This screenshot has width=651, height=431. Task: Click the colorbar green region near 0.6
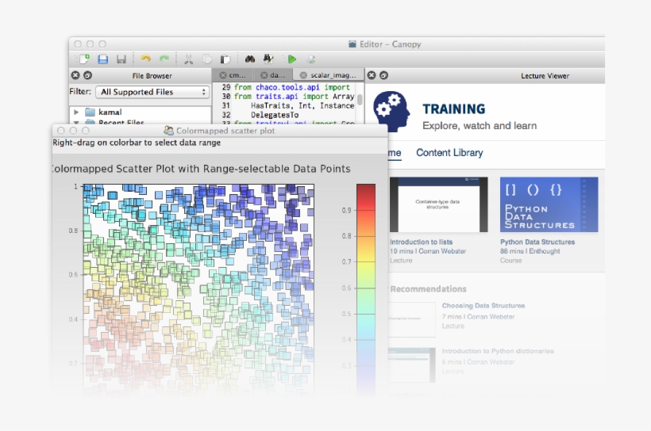tap(366, 288)
